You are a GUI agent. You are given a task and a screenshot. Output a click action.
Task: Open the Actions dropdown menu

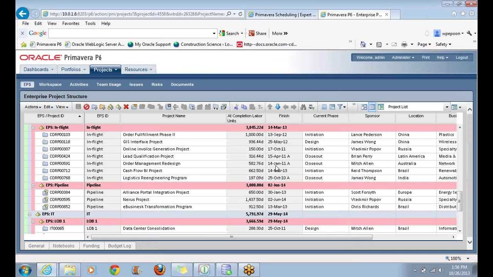[x=33, y=107]
